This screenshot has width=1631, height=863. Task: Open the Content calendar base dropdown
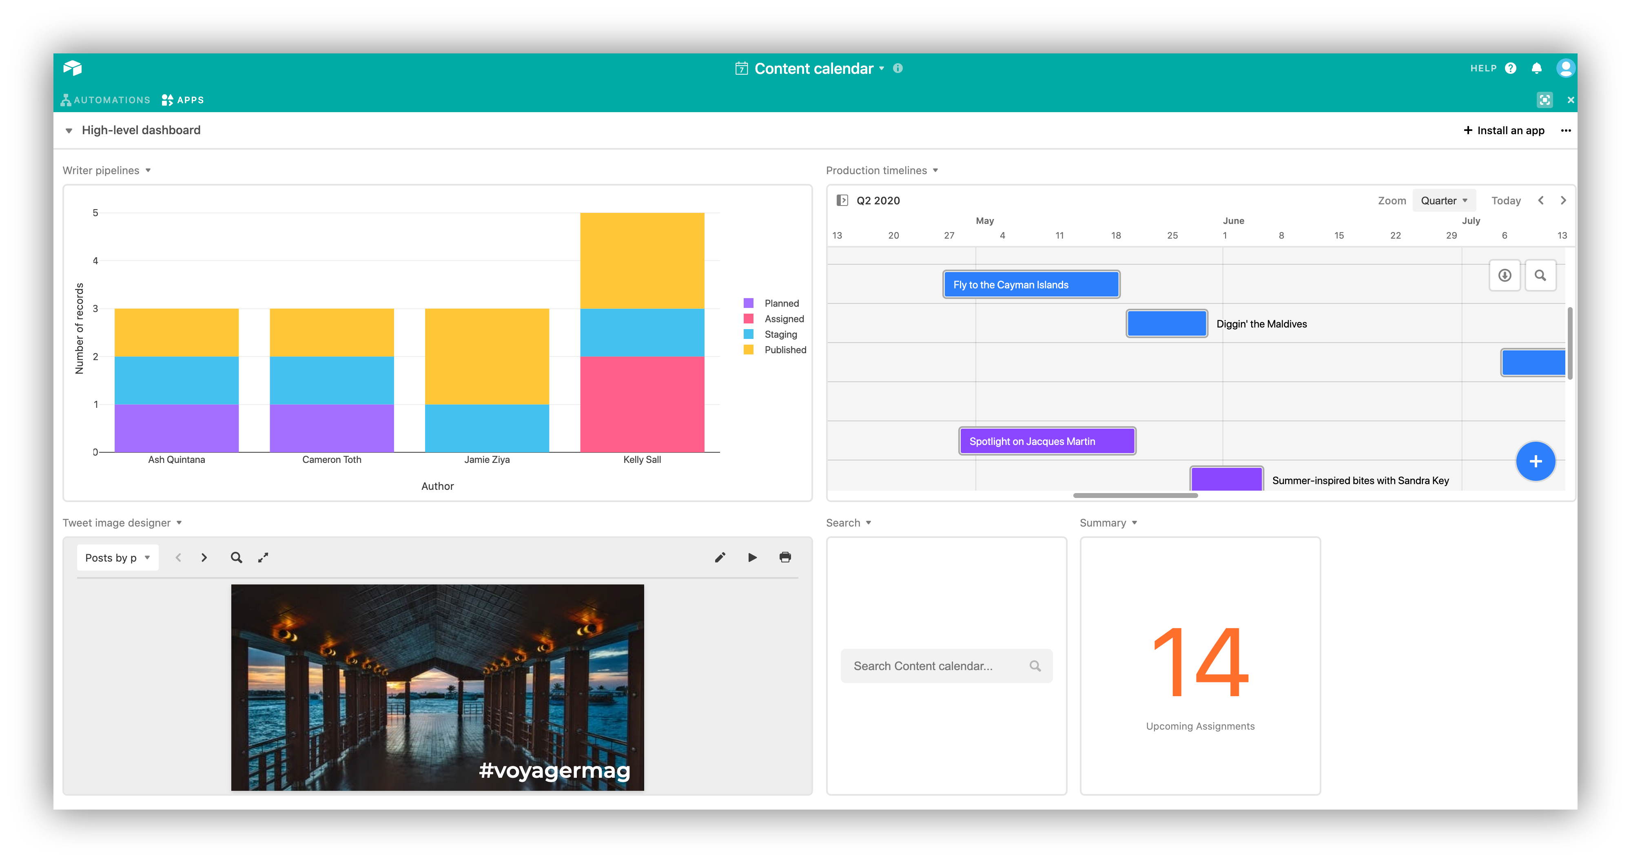(881, 69)
